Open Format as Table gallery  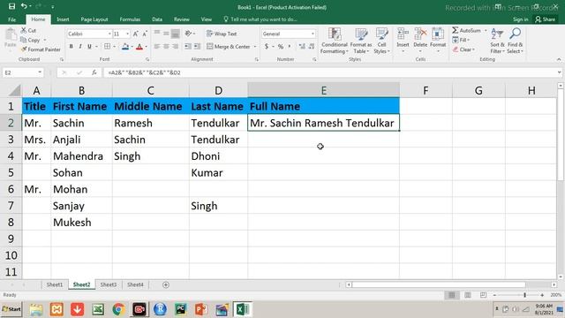tap(361, 41)
